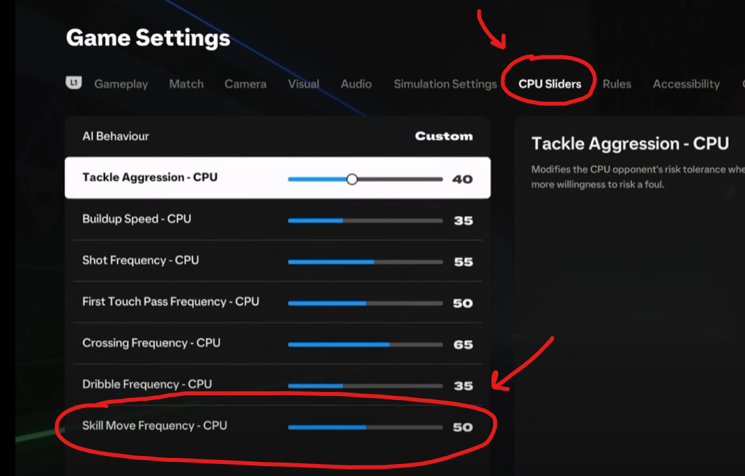Viewport: 745px width, 476px height.
Task: Select the Skill Move Frequency - CPU row
Action: point(277,426)
